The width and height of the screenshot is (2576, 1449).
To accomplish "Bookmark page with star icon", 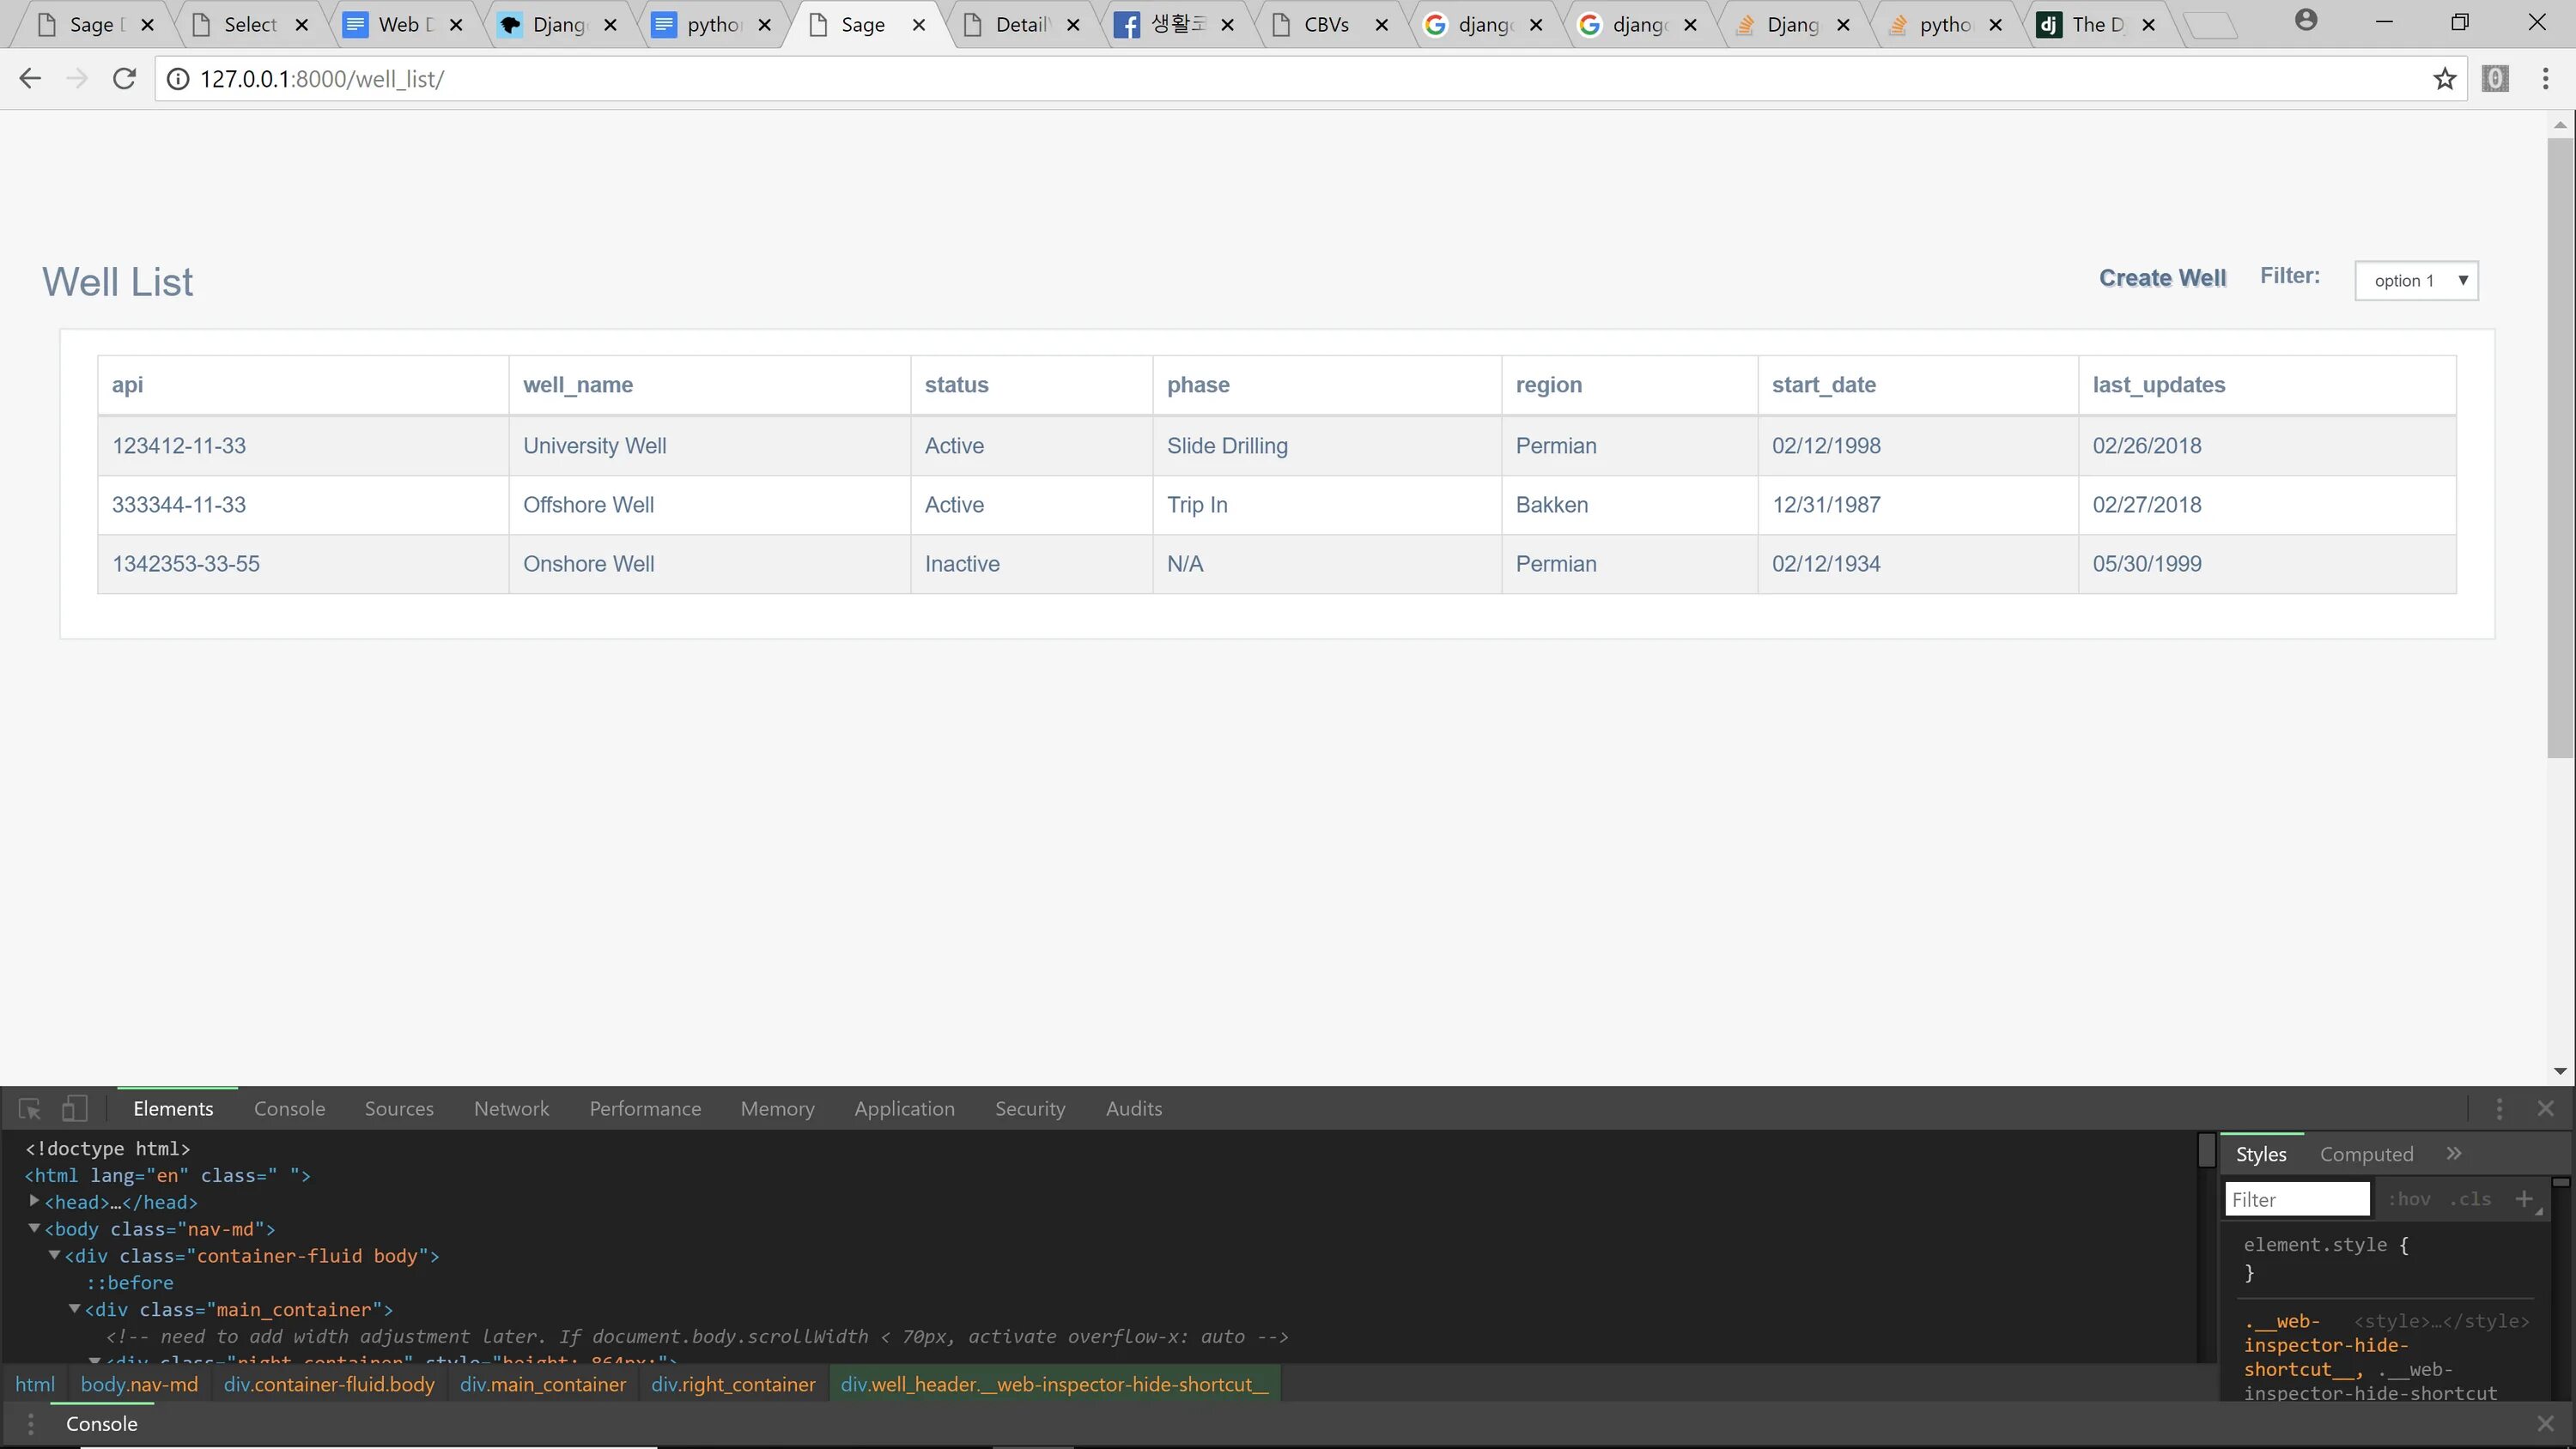I will [x=2444, y=79].
